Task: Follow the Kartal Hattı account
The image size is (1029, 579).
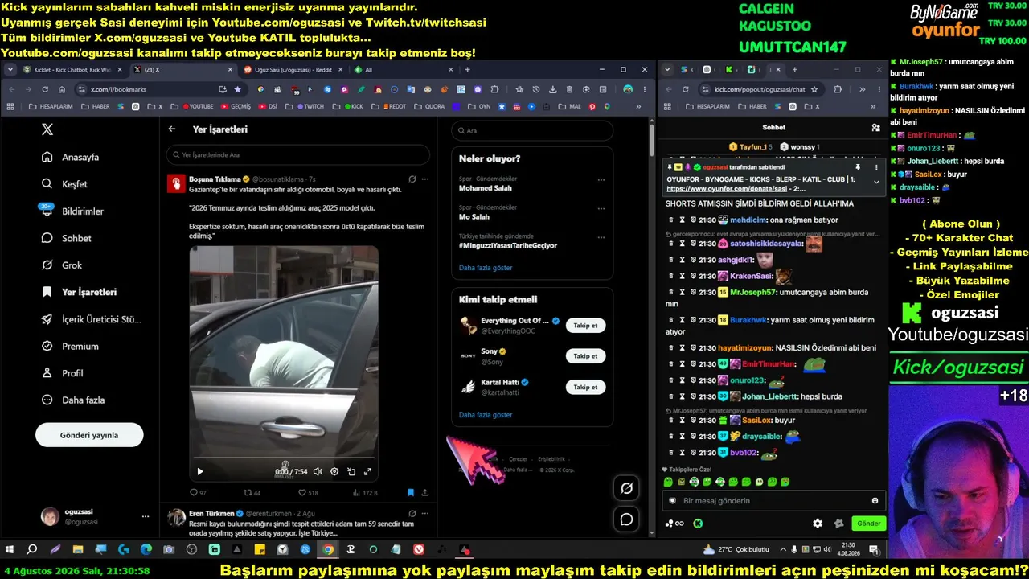Action: point(585,387)
